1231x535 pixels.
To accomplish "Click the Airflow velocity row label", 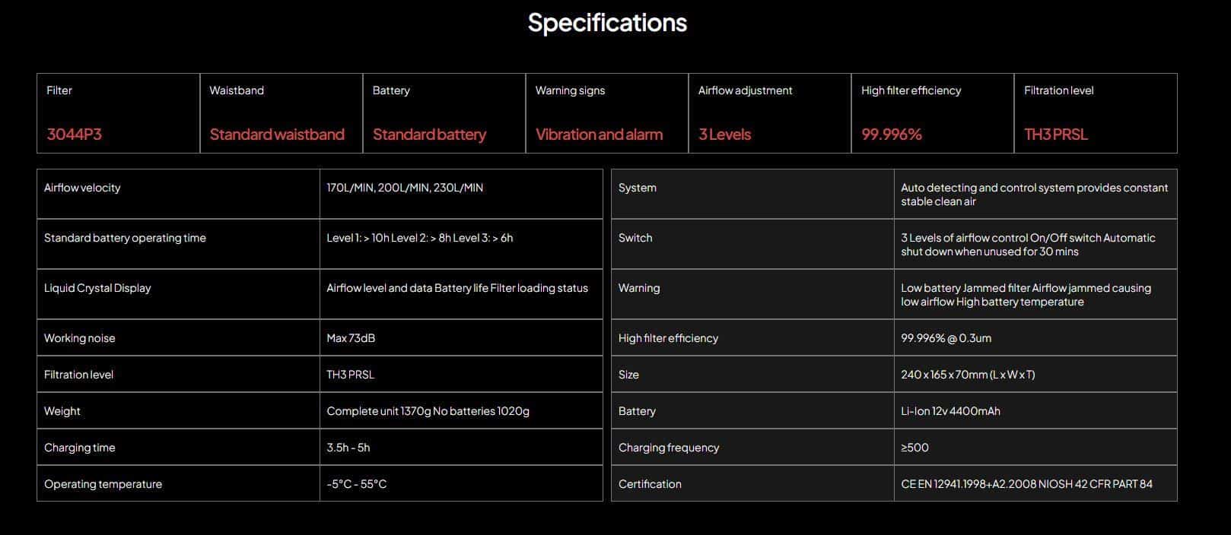I will [x=82, y=188].
